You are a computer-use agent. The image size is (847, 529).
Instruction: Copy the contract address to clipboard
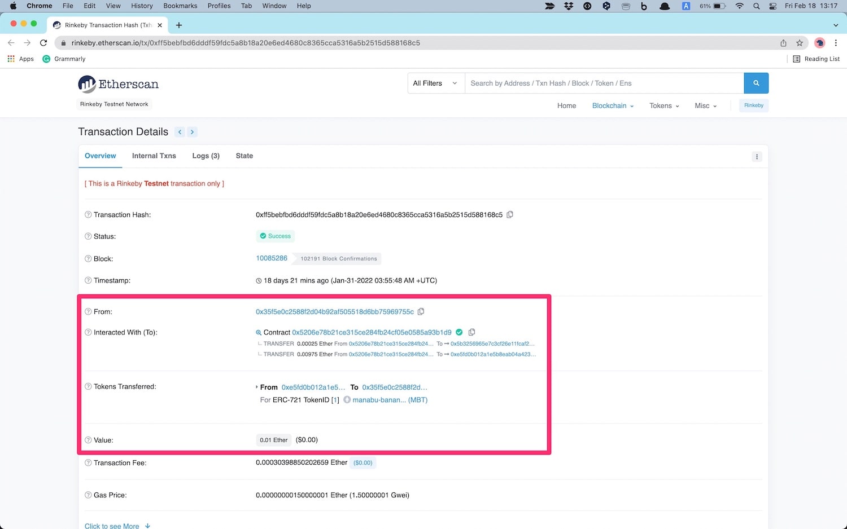(x=471, y=332)
